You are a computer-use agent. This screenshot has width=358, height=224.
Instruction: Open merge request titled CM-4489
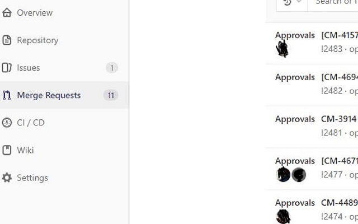click(340, 203)
